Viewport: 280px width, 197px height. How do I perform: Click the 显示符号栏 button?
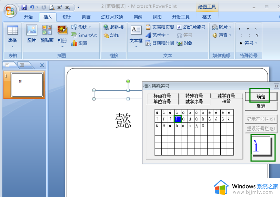(261, 119)
